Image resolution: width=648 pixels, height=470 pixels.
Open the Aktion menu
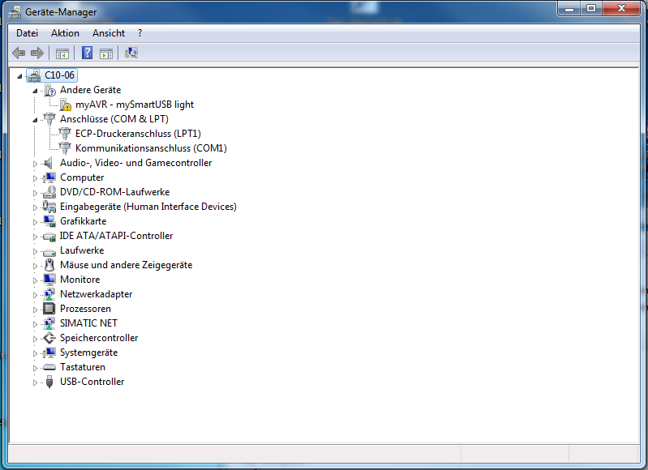point(65,33)
